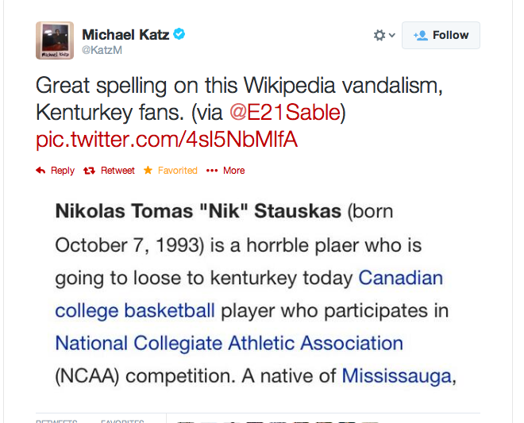Viewport: 524px width, 423px height.
Task: Click the blue verified badge icon
Action: pos(180,34)
